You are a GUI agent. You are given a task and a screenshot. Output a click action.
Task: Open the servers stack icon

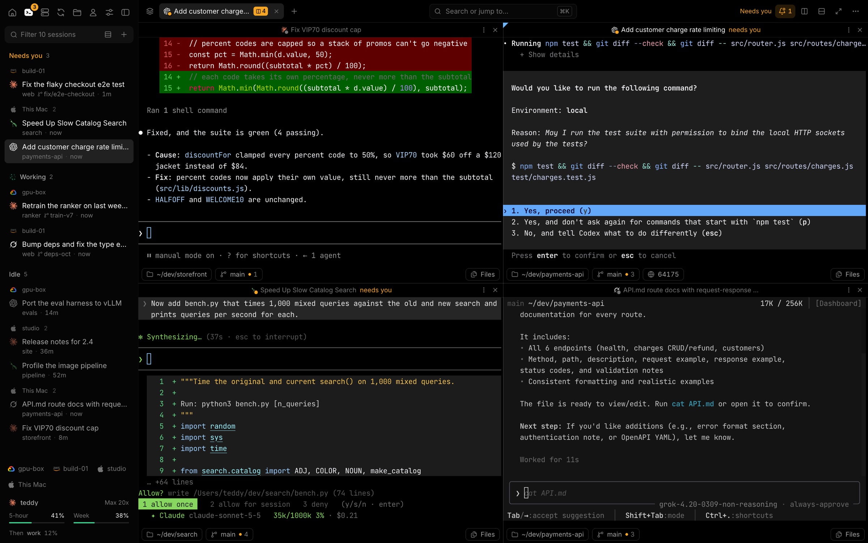[45, 12]
